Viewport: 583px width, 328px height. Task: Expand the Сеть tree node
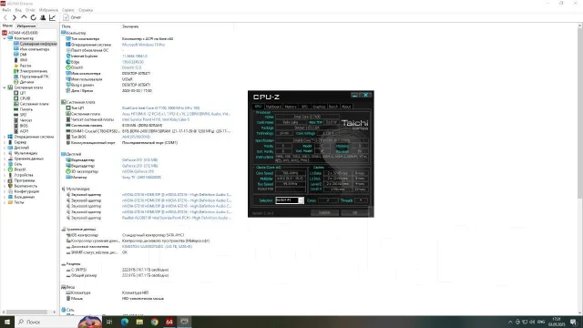tap(5, 164)
